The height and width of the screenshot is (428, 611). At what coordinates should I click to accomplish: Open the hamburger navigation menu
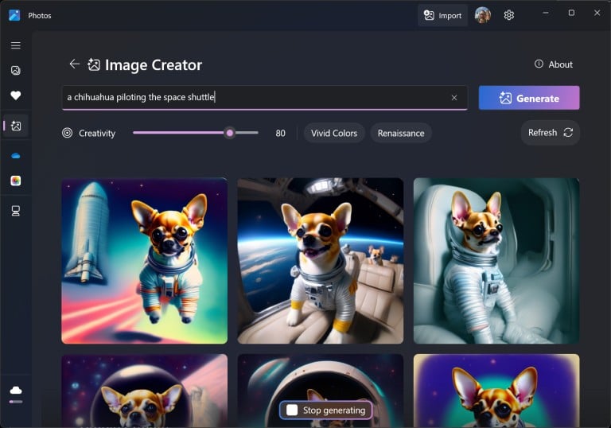coord(16,45)
